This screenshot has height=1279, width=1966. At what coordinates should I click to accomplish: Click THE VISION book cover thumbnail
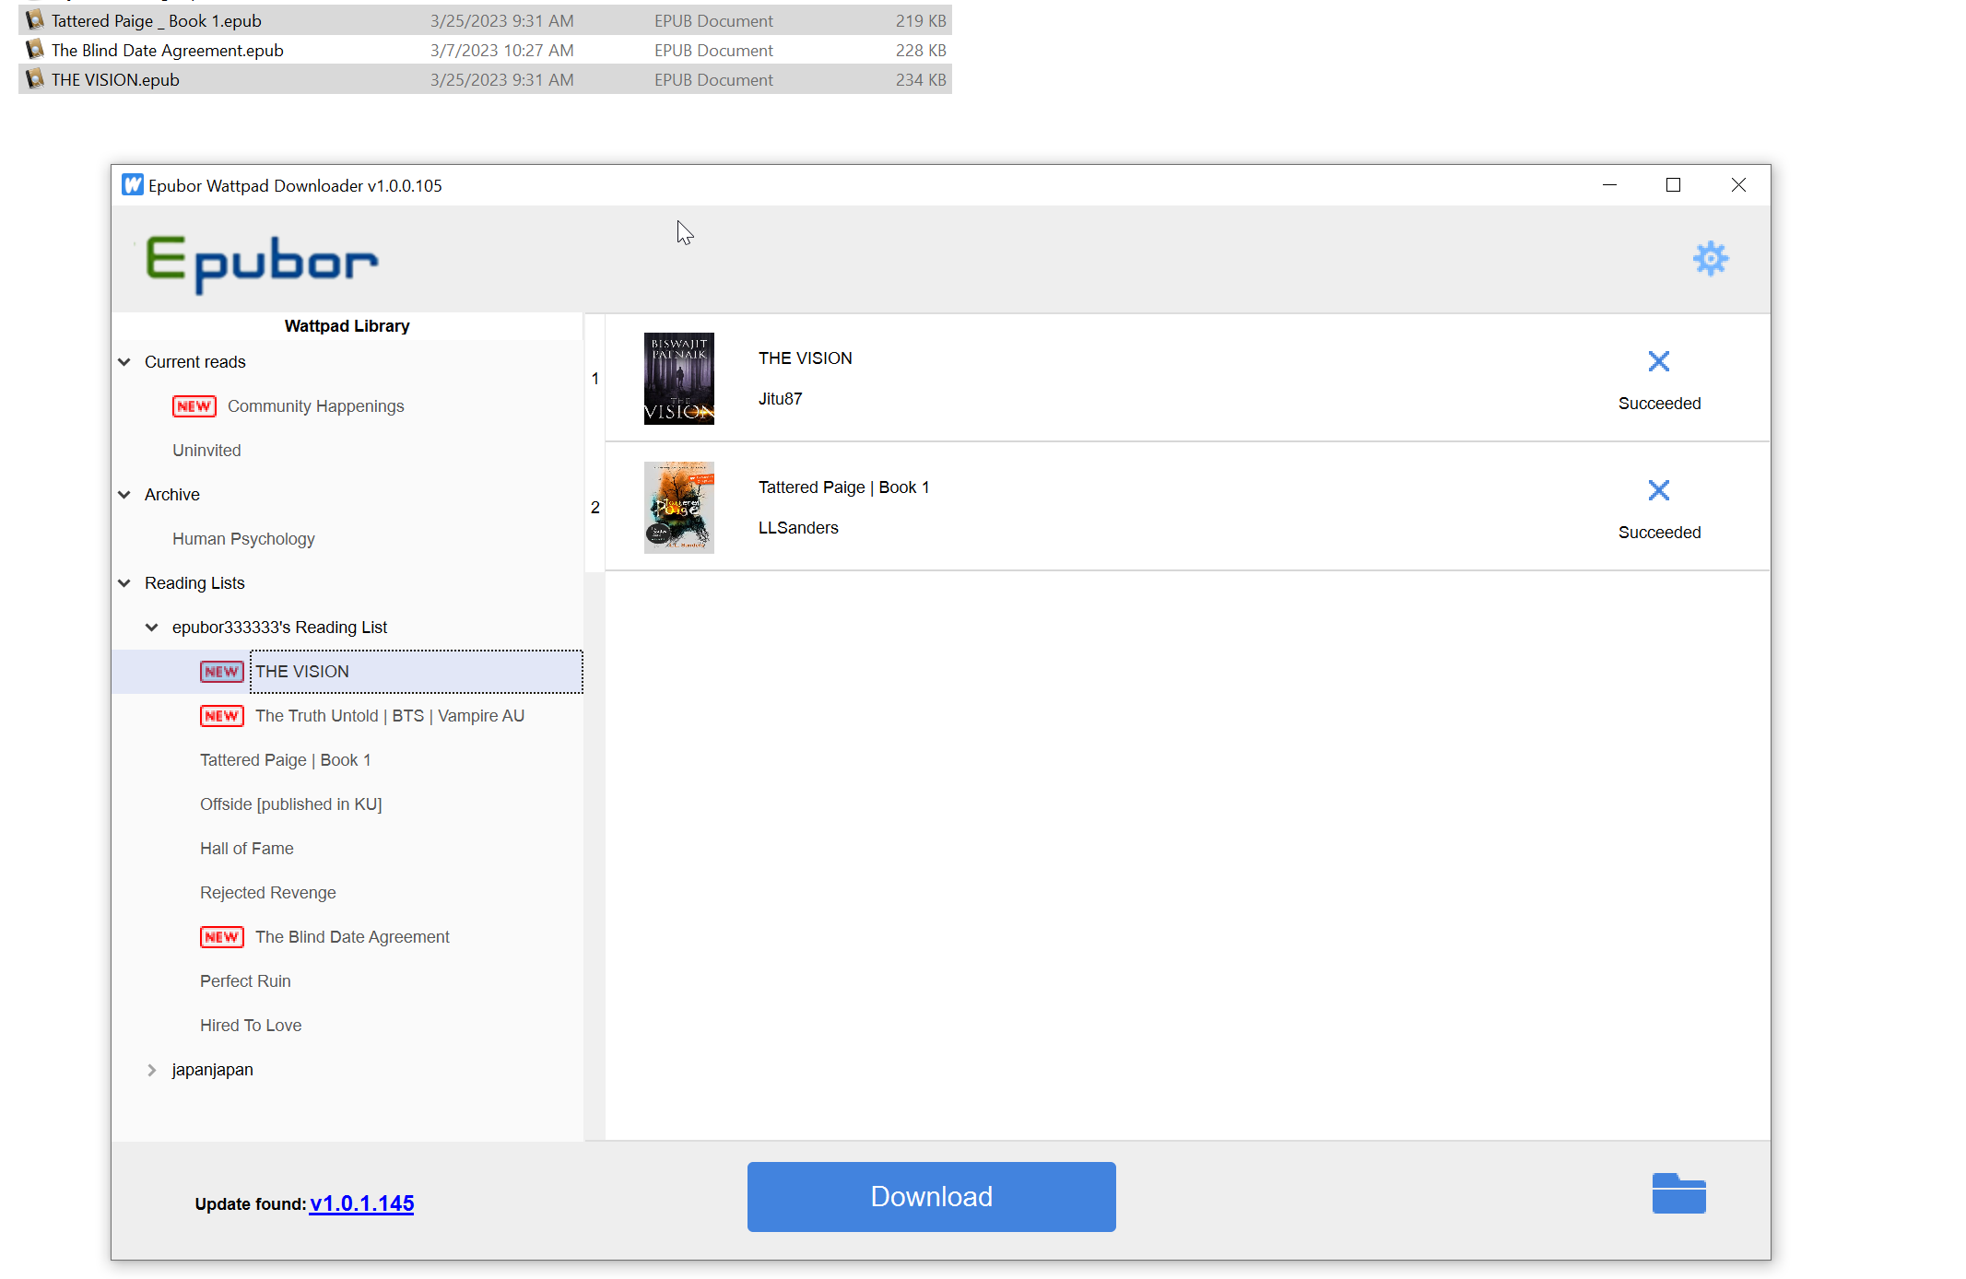tap(678, 379)
